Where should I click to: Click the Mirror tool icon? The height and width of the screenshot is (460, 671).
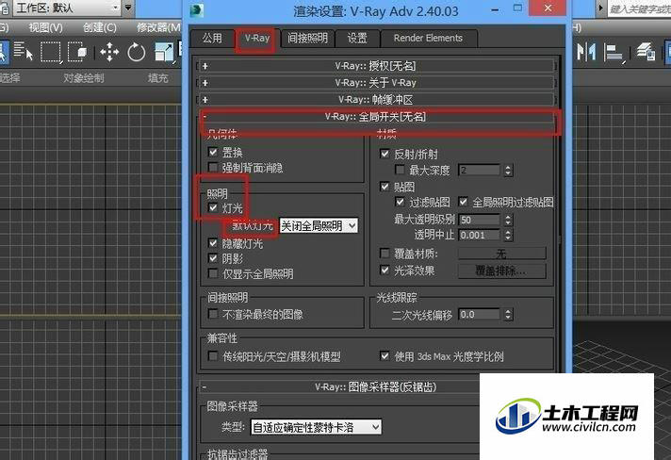coord(587,52)
